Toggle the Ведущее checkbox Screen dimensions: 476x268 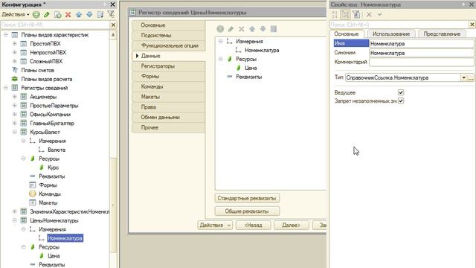point(401,92)
